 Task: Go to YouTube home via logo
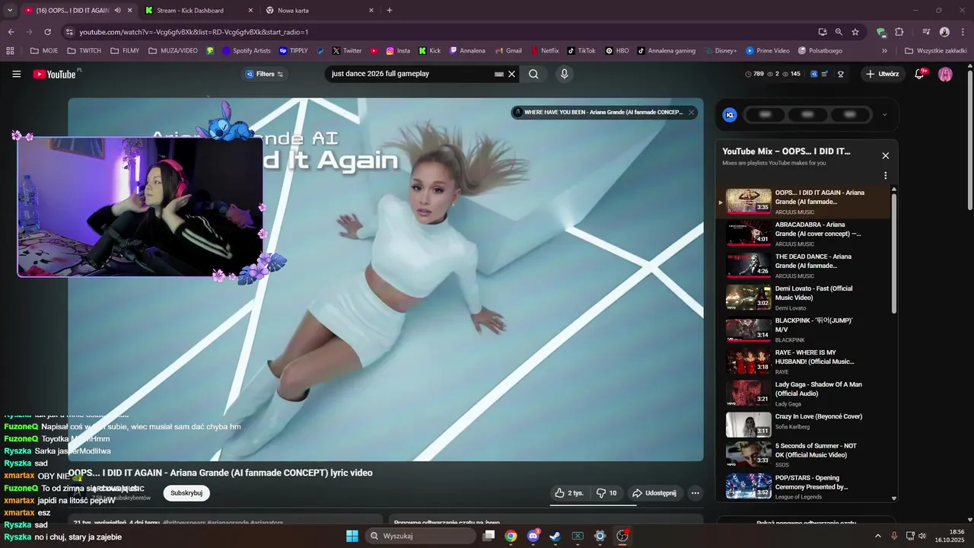click(54, 74)
